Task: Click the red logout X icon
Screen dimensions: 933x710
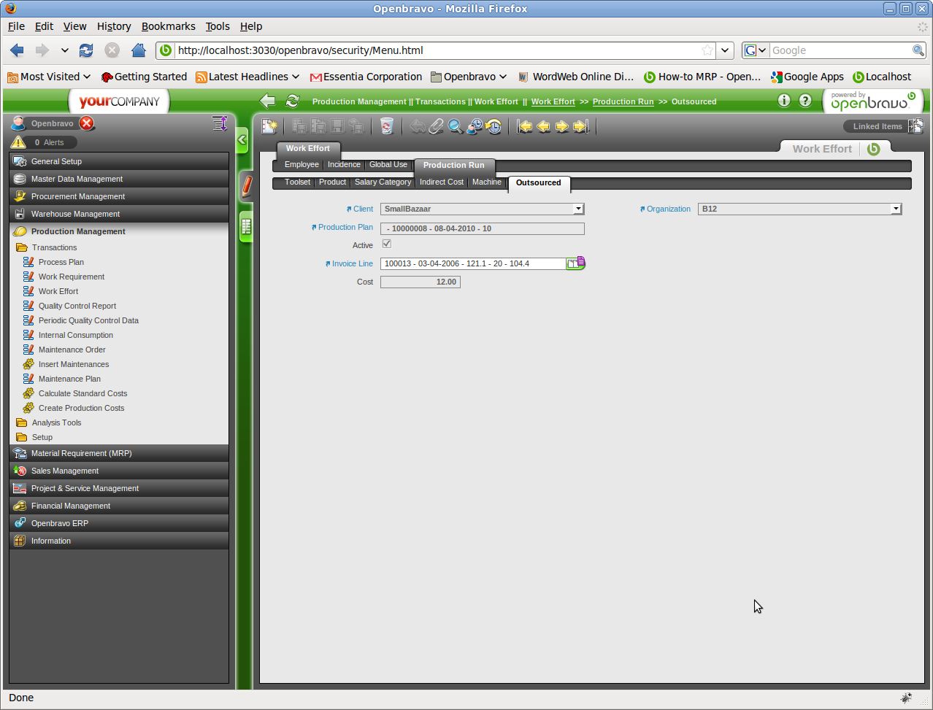Action: pos(87,123)
